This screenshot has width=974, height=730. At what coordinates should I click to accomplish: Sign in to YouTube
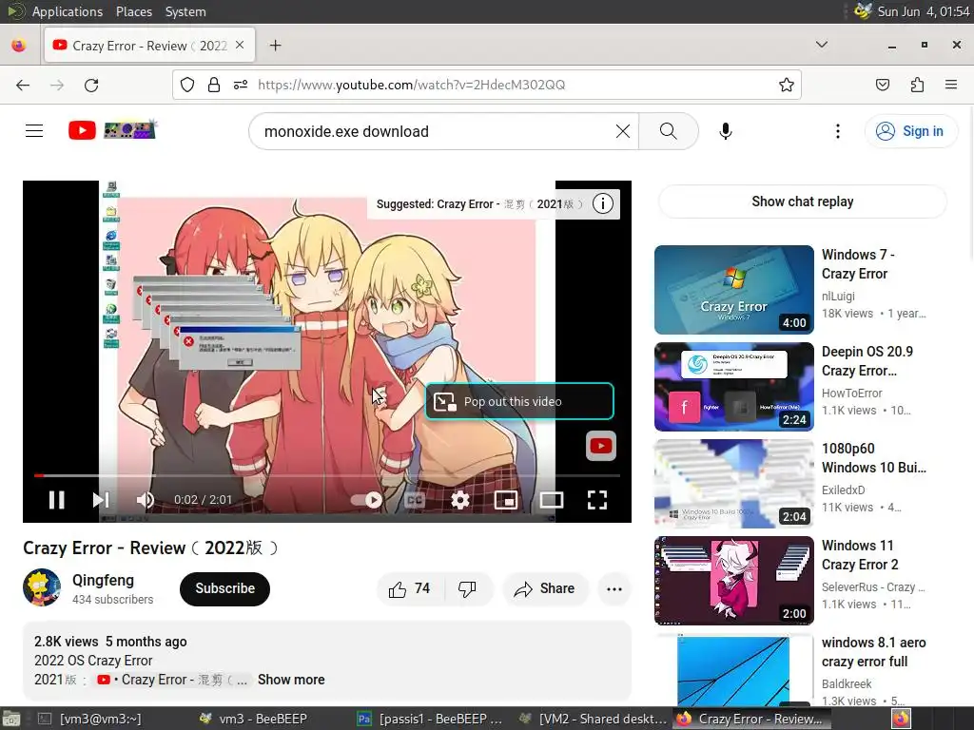pyautogui.click(x=910, y=131)
